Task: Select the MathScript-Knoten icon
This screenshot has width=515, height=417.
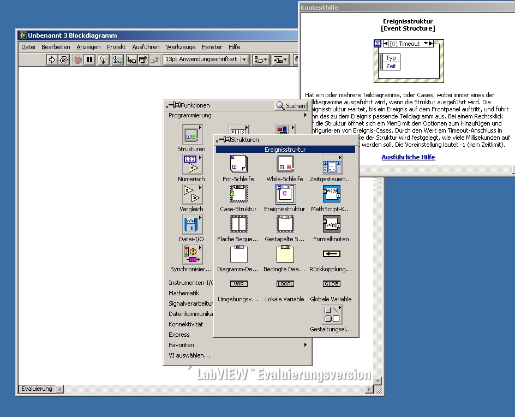Action: [x=331, y=194]
